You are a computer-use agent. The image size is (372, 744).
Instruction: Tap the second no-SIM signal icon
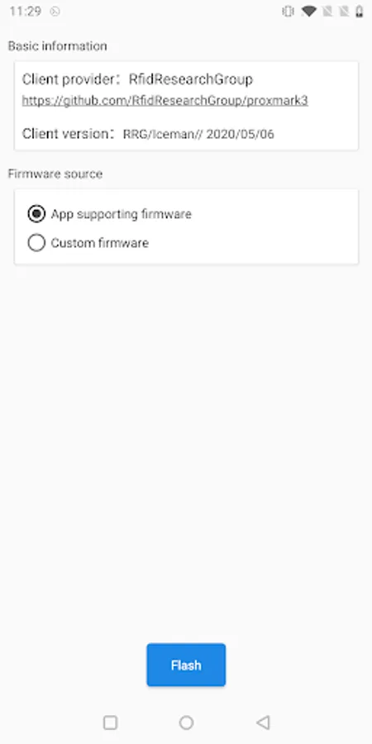344,12
